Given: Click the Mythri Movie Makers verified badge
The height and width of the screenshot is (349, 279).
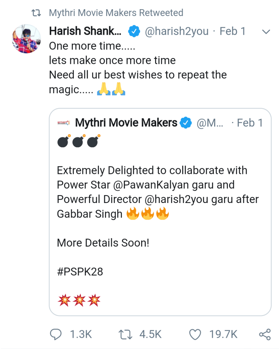Looking at the screenshot, I should point(186,123).
